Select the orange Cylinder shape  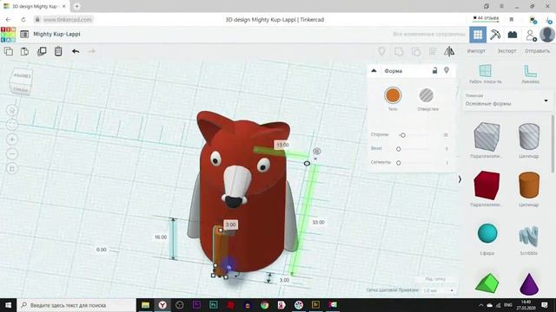pyautogui.click(x=529, y=185)
